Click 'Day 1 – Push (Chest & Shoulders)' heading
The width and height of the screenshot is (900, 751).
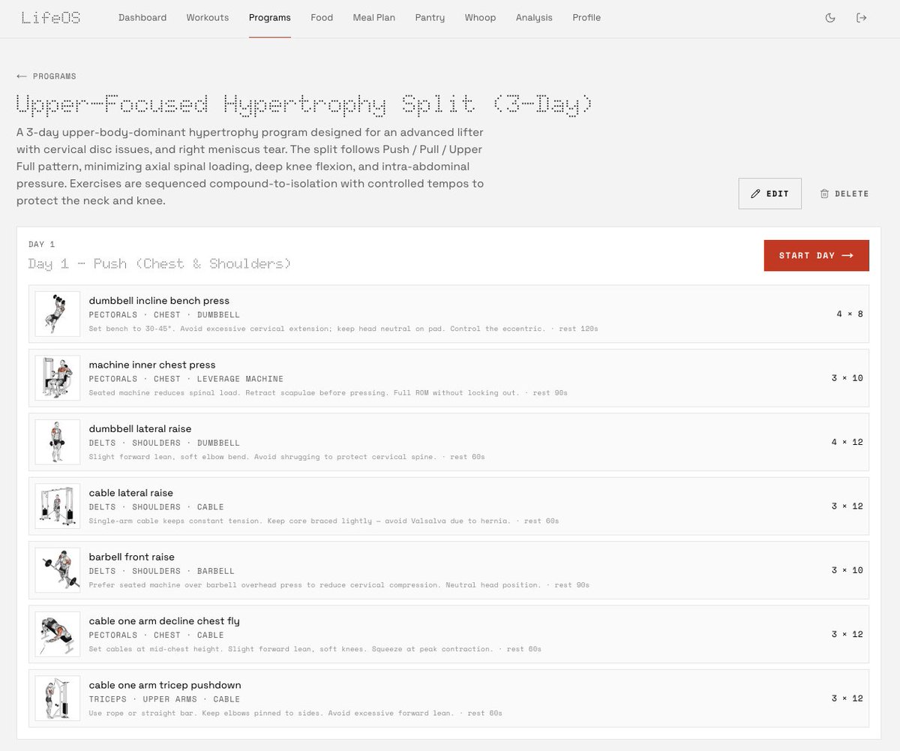[160, 264]
